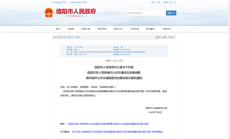Click the national emblem logo
The width and height of the screenshot is (230, 139).
pos(49,13)
